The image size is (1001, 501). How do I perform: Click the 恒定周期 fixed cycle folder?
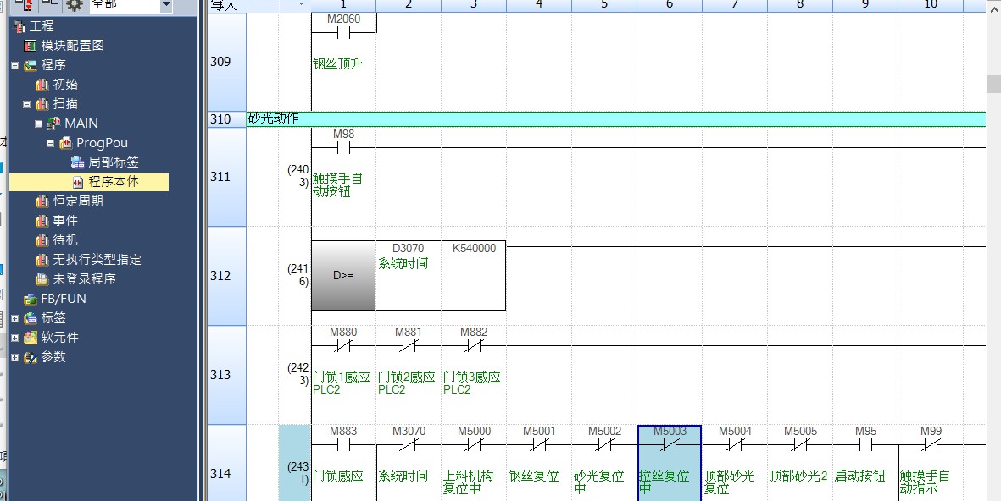pyautogui.click(x=77, y=201)
